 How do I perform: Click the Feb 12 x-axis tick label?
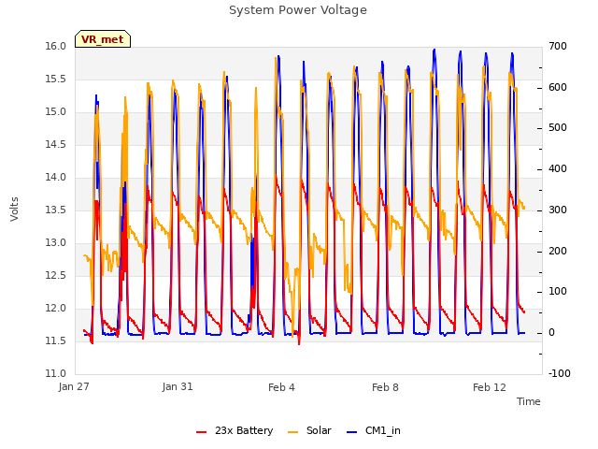[x=490, y=387]
